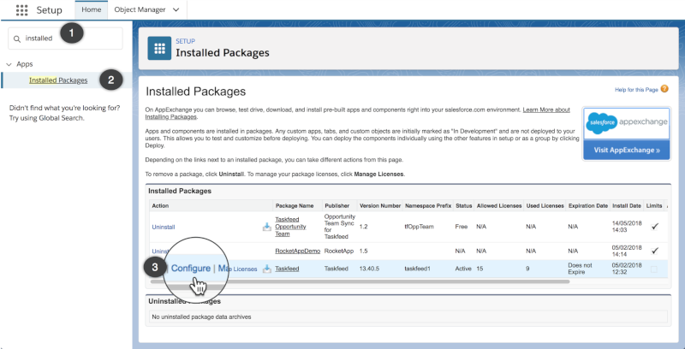The width and height of the screenshot is (685, 349).
Task: Click the SETUP breadcrumb label
Action: pos(185,41)
